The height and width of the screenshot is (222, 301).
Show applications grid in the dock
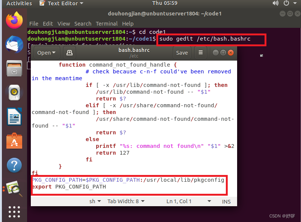(14, 212)
